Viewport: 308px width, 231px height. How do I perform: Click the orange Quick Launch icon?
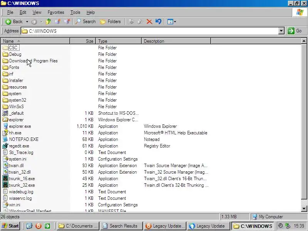tap(38, 226)
